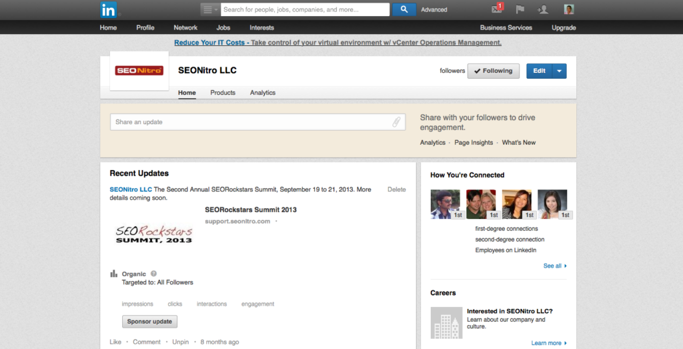Open the notifications flag icon
683x349 pixels.
pyautogui.click(x=520, y=9)
